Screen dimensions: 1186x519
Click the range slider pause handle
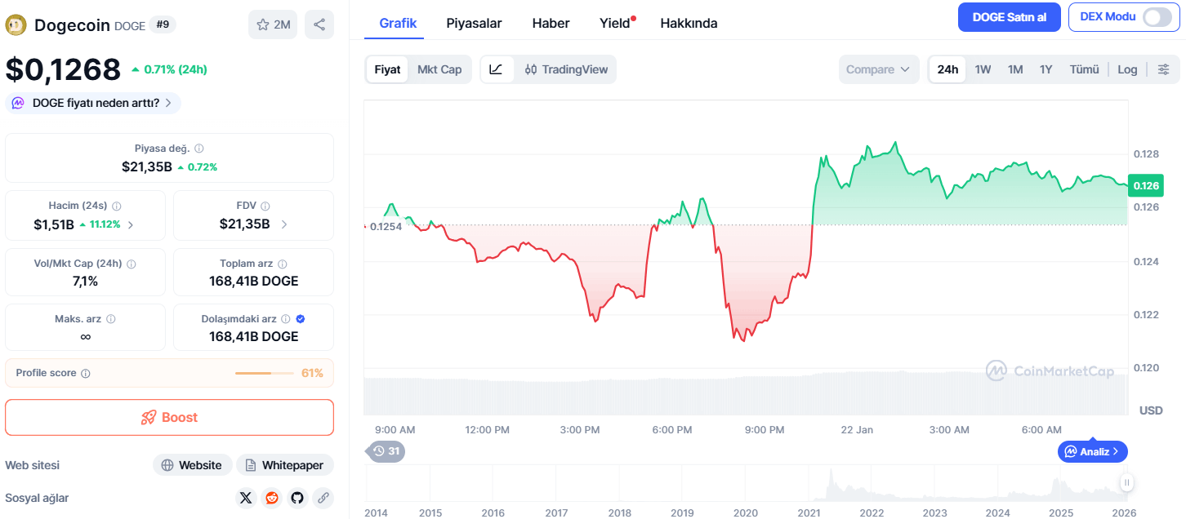(1127, 482)
